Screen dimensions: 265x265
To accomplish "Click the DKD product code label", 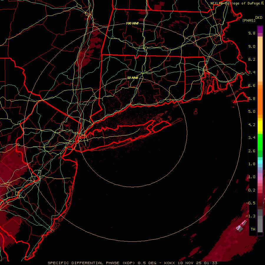I will 259,18.
